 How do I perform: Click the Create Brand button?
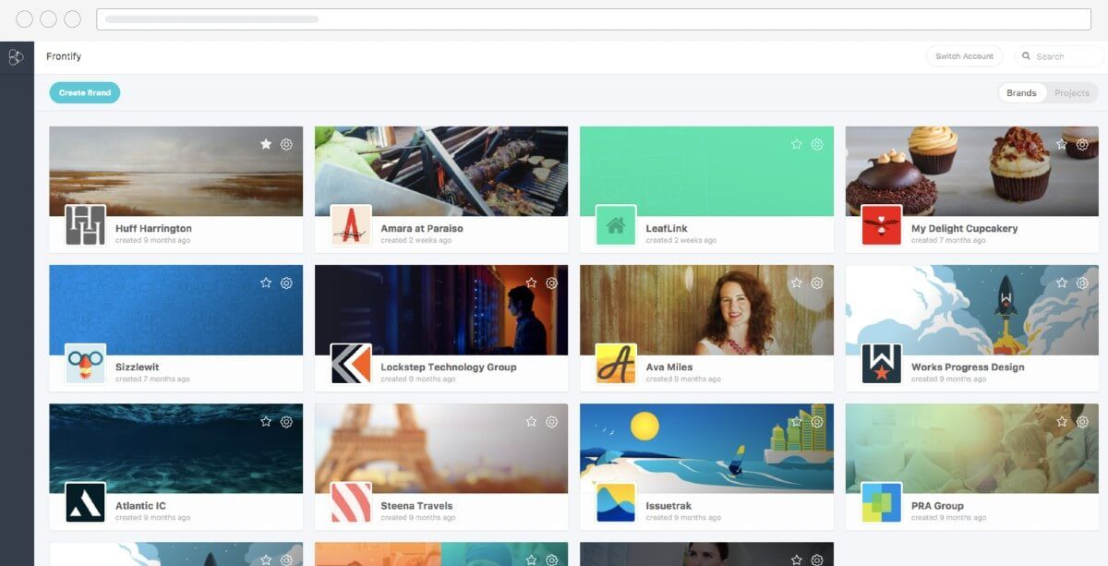pyautogui.click(x=85, y=92)
